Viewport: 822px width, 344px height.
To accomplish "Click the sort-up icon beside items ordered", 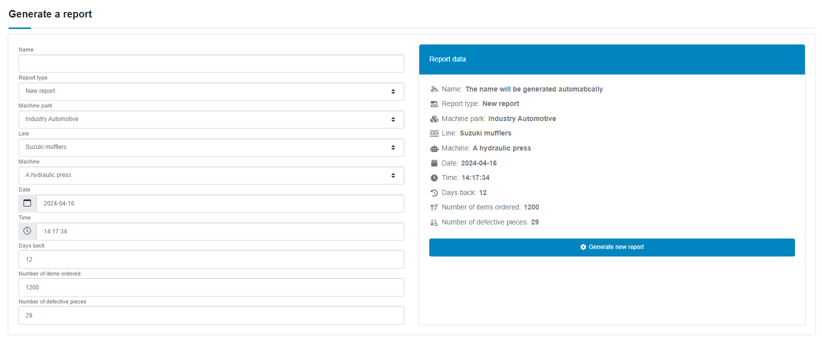I will point(434,207).
